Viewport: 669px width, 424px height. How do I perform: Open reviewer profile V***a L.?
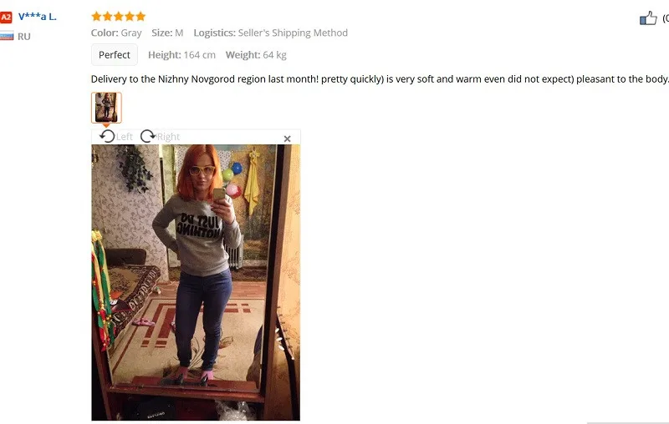38,17
